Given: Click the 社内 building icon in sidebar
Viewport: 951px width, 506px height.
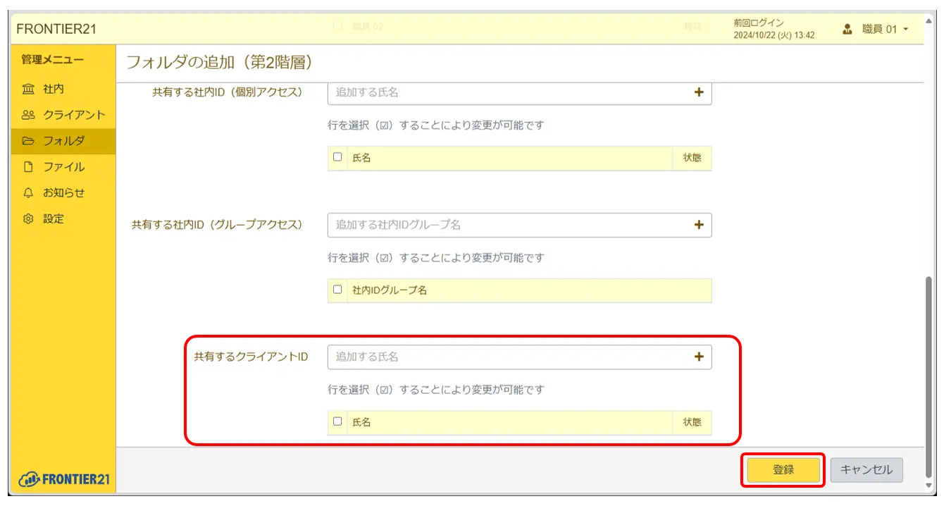Looking at the screenshot, I should [x=28, y=90].
